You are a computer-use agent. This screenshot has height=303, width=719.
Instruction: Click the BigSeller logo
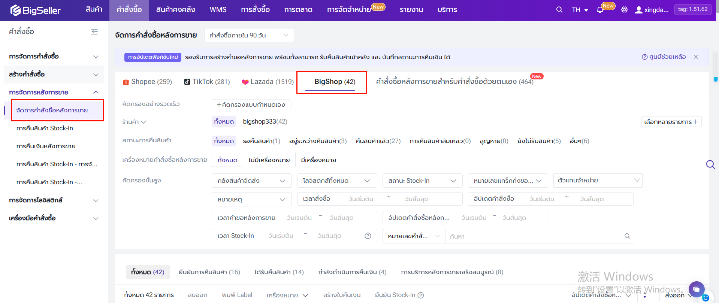[36, 10]
